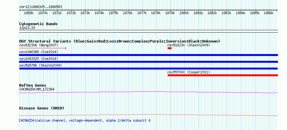Select the magenta CACNA2D4 RefSeq gene line
Image resolution: width=287 pixels, height=130 pixels.
pos(148,92)
